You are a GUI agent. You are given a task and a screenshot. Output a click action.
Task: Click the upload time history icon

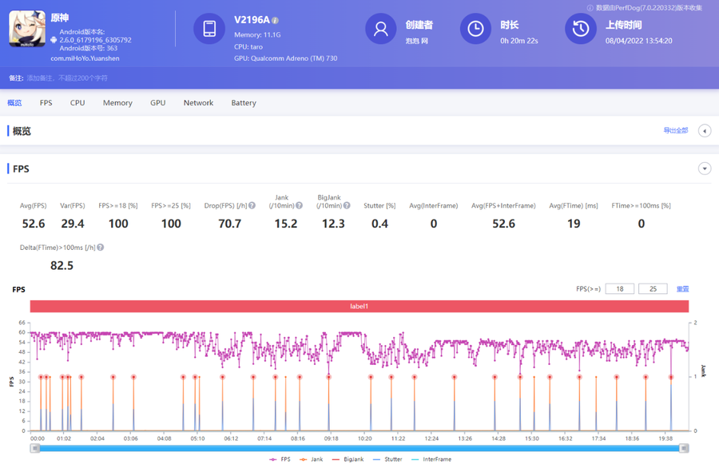(581, 29)
